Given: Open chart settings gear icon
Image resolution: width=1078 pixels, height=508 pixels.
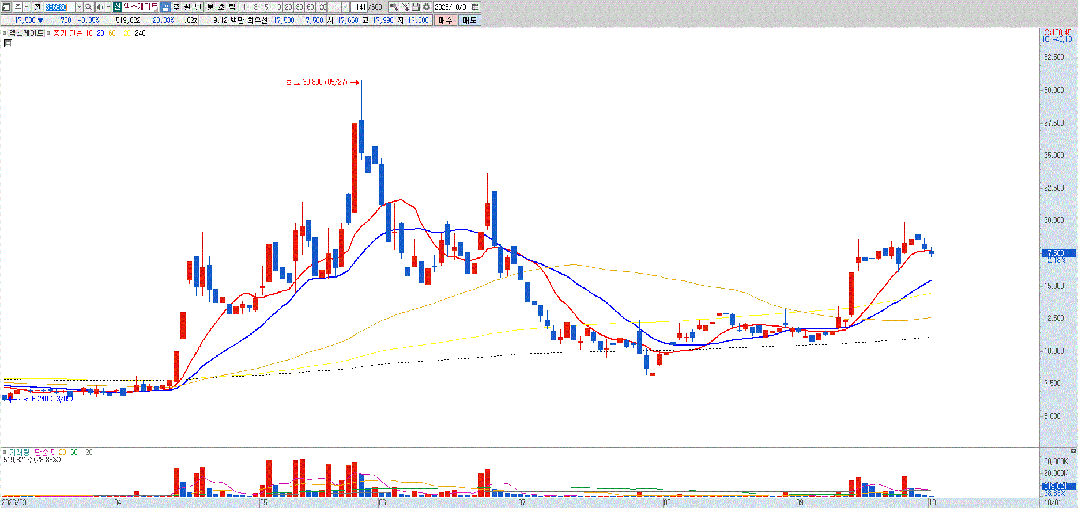Looking at the screenshot, I should [426, 7].
